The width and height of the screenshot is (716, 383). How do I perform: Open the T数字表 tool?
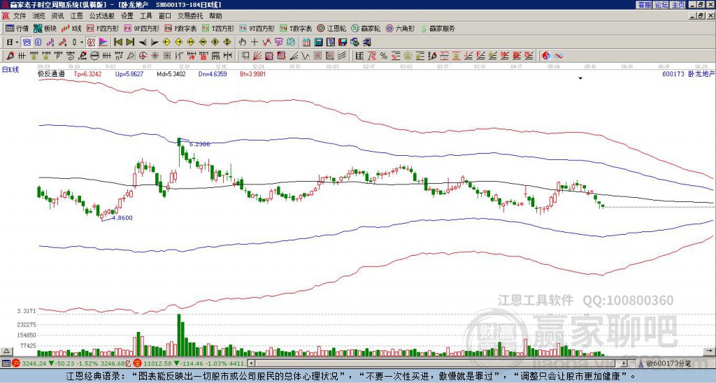(296, 28)
